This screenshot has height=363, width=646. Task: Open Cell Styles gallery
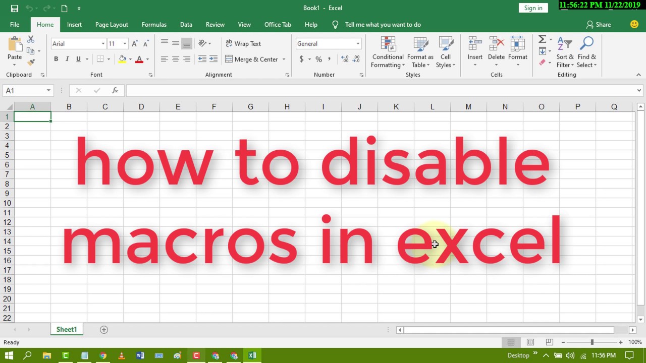coord(446,52)
